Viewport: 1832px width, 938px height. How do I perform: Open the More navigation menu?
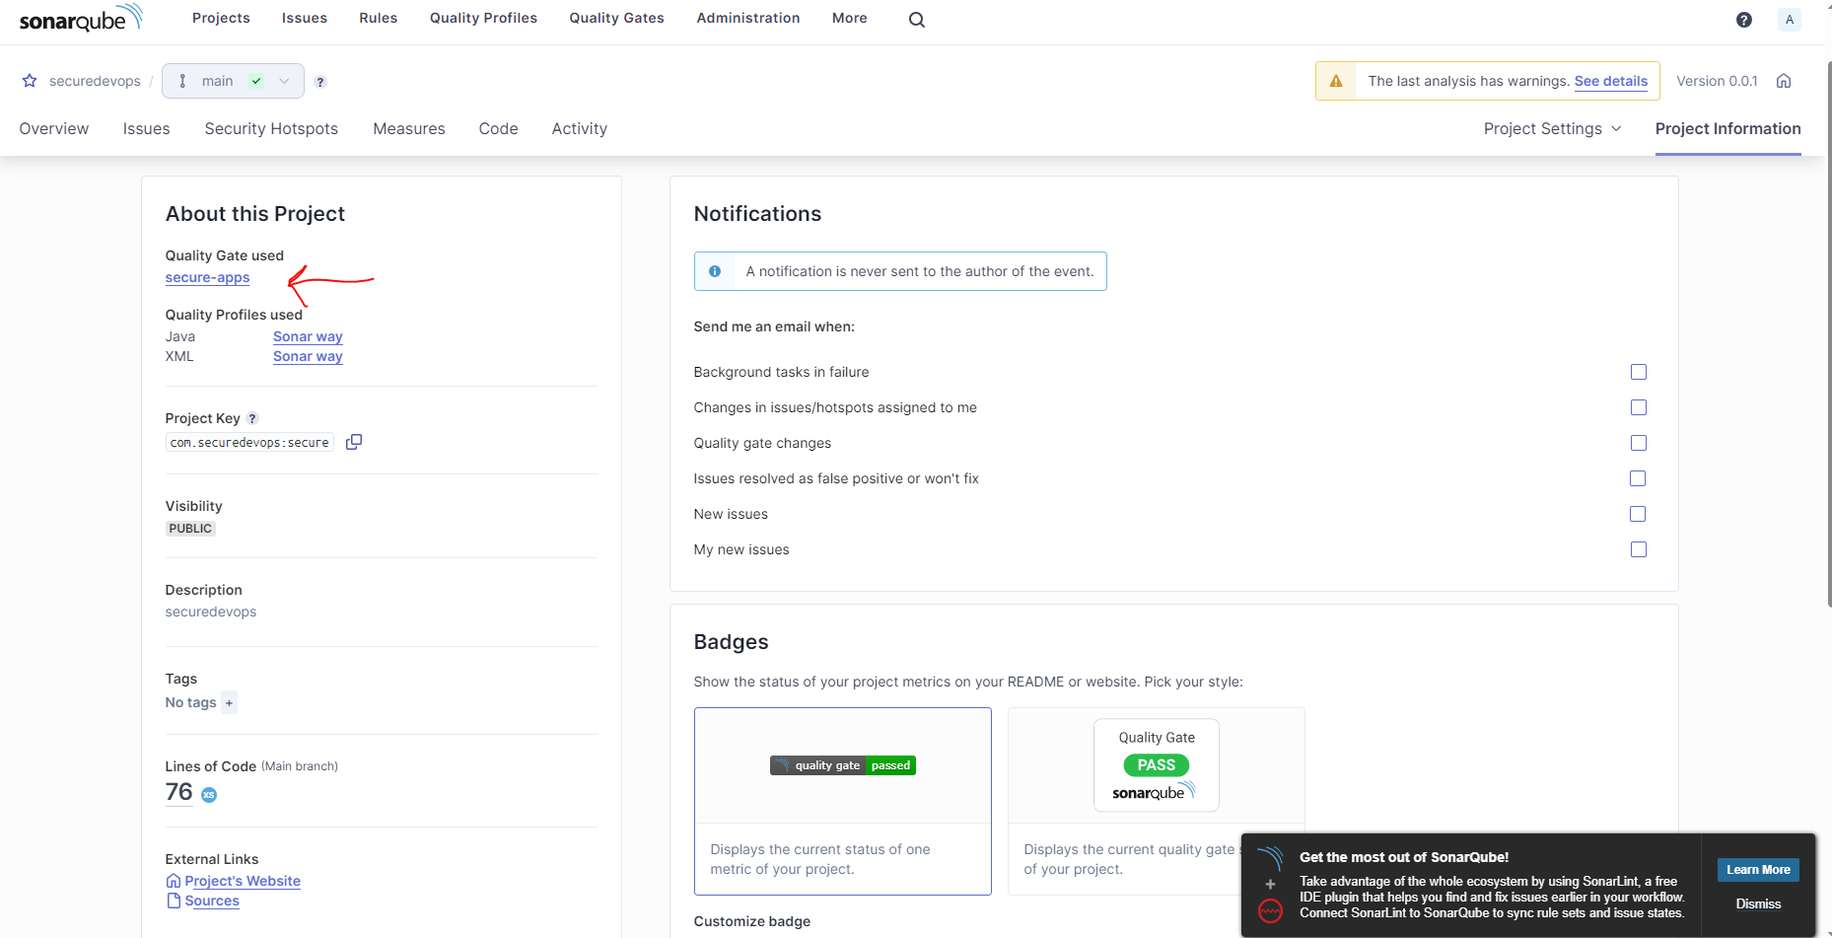(x=849, y=18)
